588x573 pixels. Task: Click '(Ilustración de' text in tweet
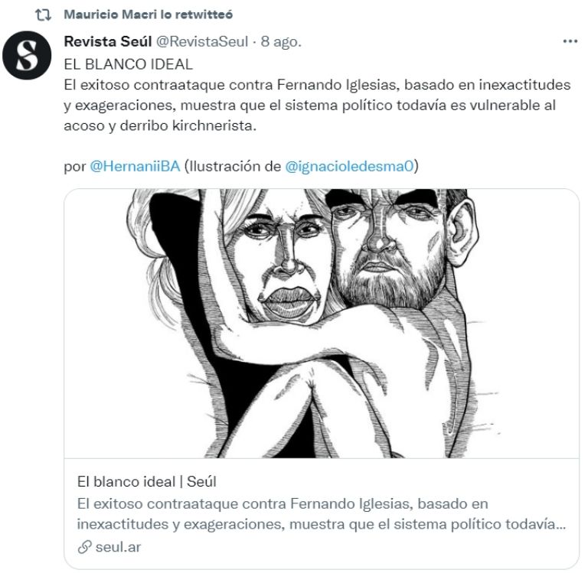233,166
